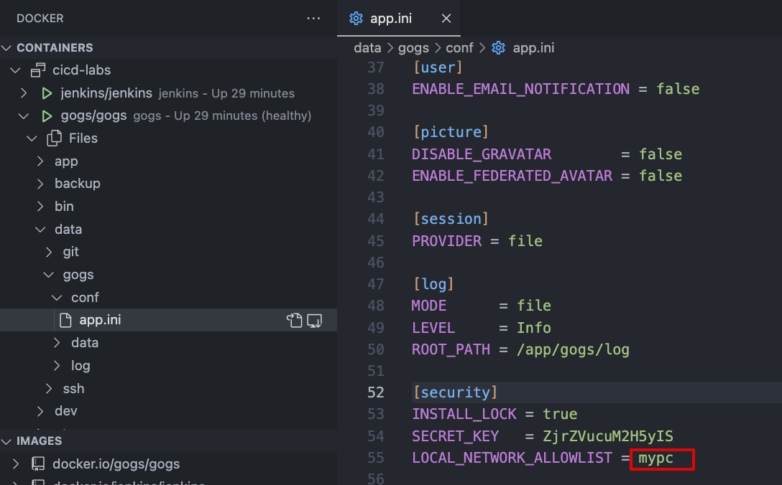Open the Docker panel more actions ellipsis

[313, 19]
